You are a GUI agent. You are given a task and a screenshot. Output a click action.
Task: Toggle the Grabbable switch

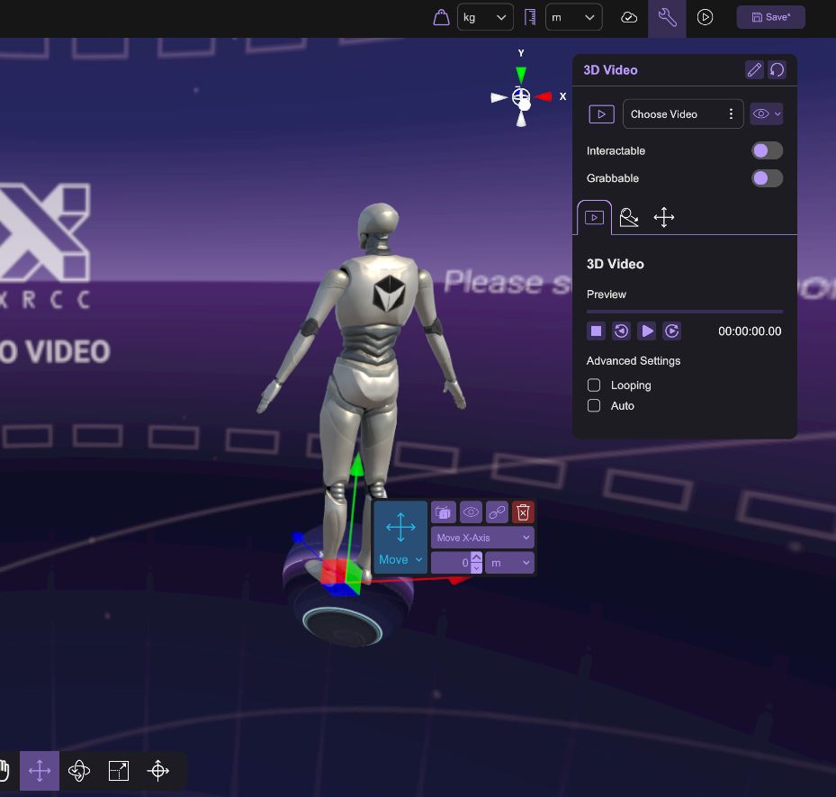(x=767, y=178)
